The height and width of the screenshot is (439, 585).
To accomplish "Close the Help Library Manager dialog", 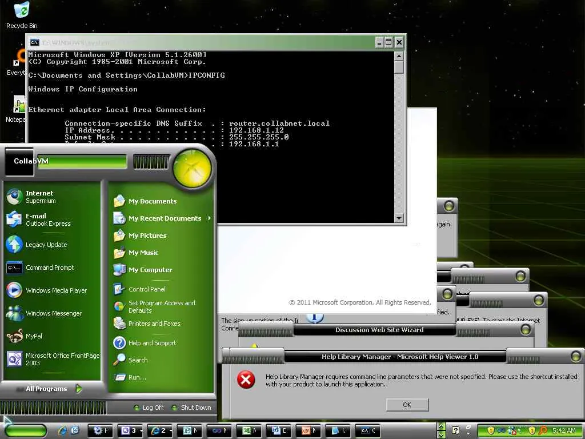I will [x=576, y=356].
